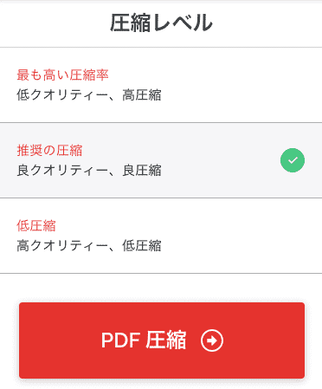Click the 圧縮レベル heading
322x389 pixels.
tap(161, 23)
